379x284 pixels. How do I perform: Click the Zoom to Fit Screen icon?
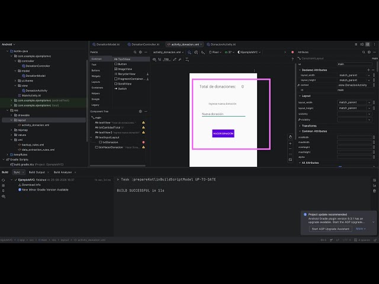pos(290,160)
